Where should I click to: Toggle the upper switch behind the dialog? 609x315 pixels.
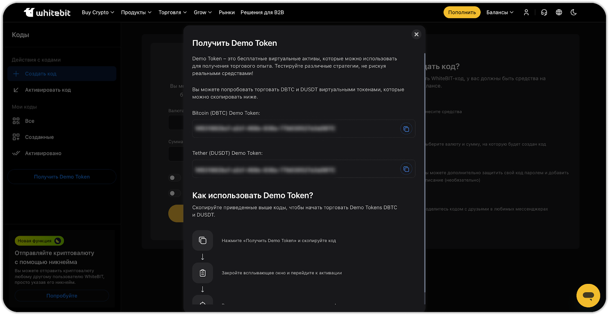tap(174, 178)
